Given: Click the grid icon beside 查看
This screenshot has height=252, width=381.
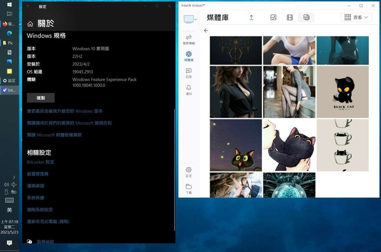Looking at the screenshot, I should point(348,17).
